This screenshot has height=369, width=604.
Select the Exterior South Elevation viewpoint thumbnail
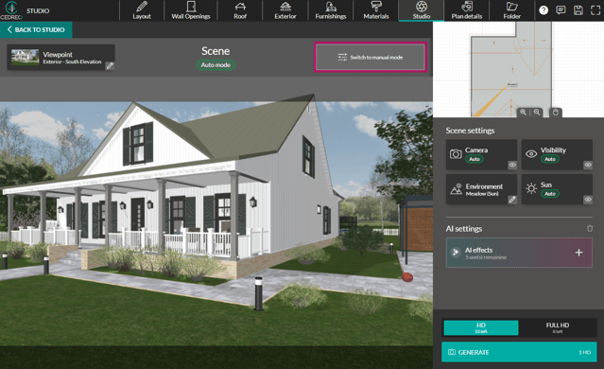click(x=25, y=57)
